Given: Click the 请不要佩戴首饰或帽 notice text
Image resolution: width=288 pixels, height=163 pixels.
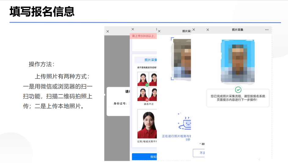Looking at the screenshot, I should (x=147, y=68).
